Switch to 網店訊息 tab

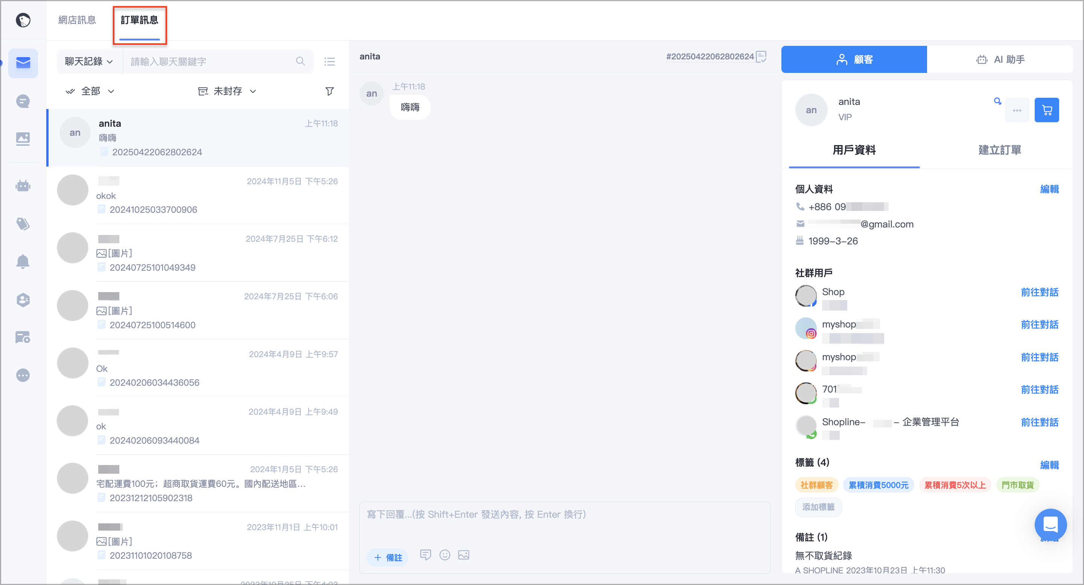(77, 20)
